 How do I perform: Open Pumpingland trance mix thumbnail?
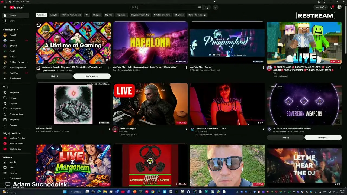click(227, 43)
